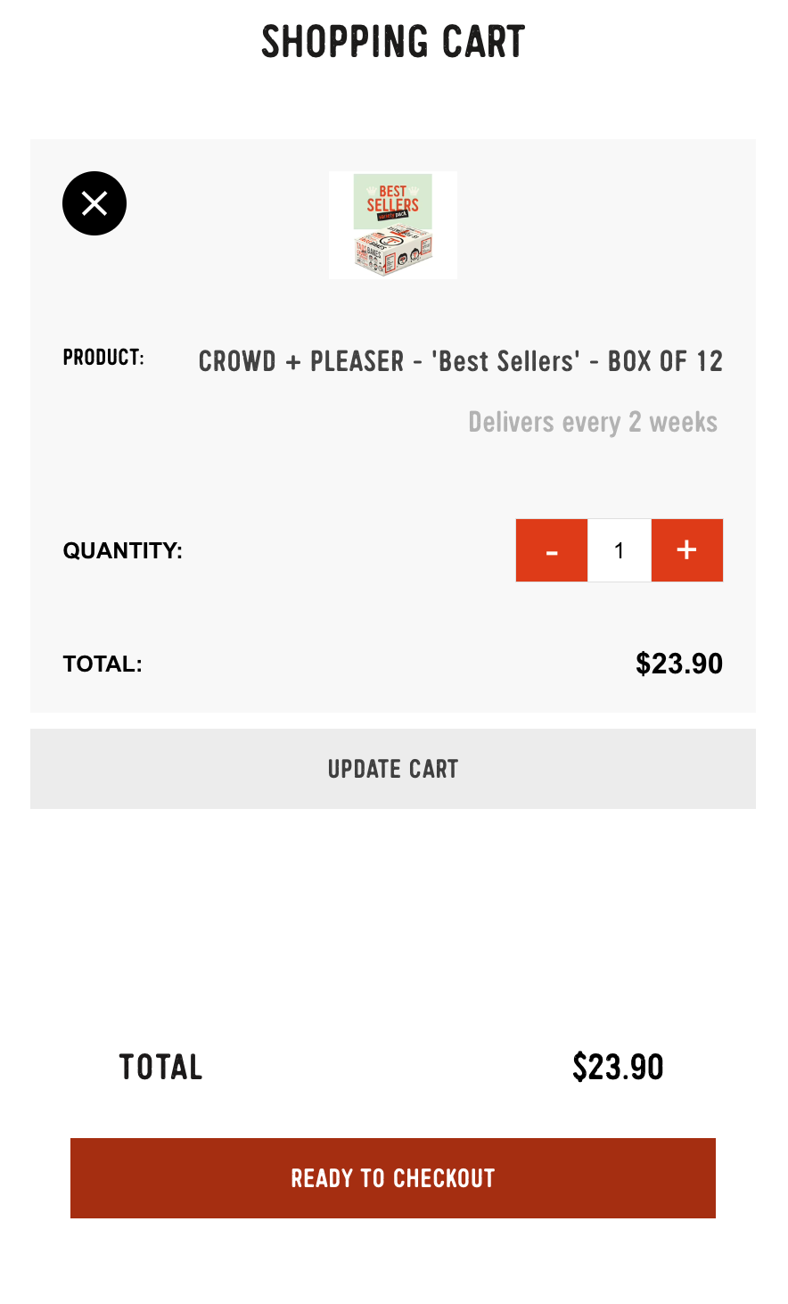Click the 'Delivers every 2 weeks' text
This screenshot has height=1304, width=788.
click(x=593, y=422)
